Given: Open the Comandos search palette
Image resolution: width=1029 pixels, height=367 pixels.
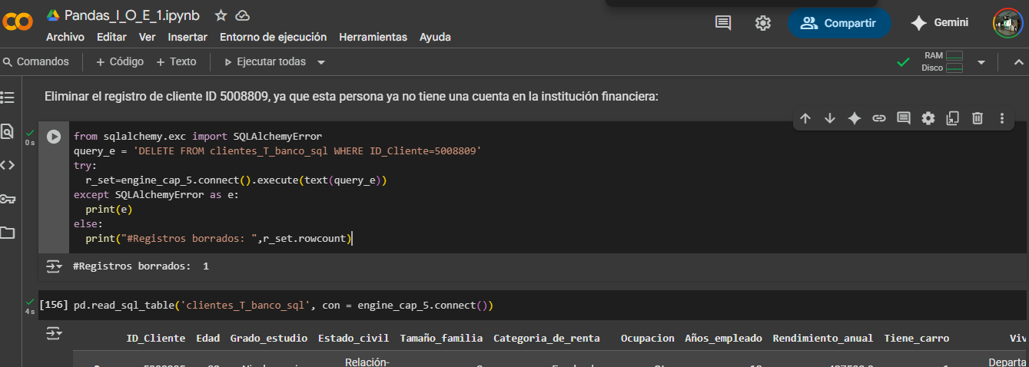Looking at the screenshot, I should point(36,61).
